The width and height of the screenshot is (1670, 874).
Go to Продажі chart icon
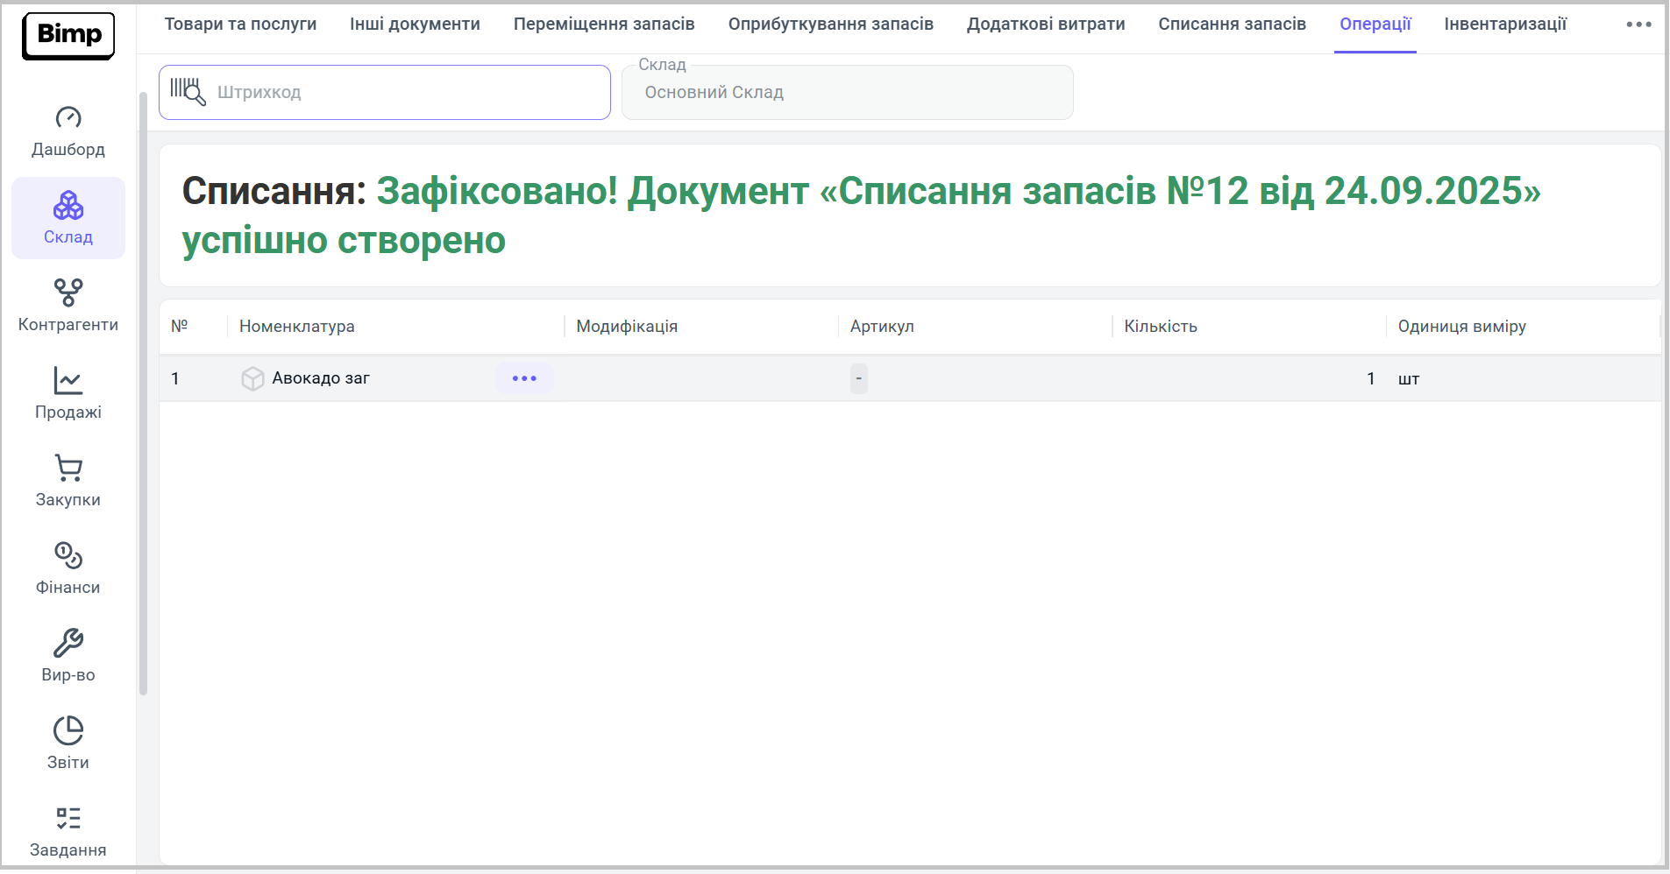click(68, 381)
